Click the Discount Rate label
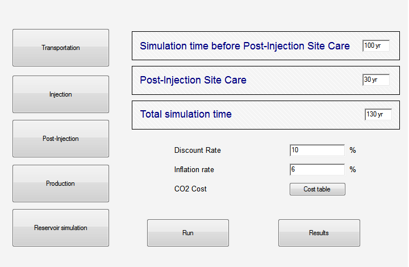This screenshot has width=409, height=267. [x=198, y=150]
